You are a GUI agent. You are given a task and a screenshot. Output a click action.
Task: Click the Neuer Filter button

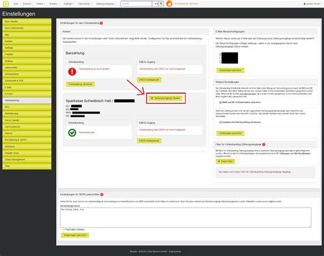point(225,161)
